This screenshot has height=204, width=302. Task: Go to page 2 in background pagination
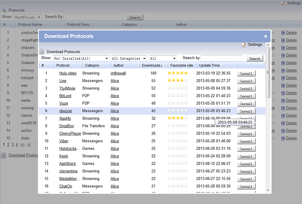(x=8, y=144)
